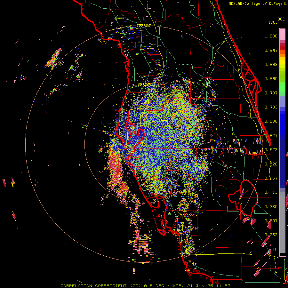Click the DCC product label

pyautogui.click(x=281, y=19)
